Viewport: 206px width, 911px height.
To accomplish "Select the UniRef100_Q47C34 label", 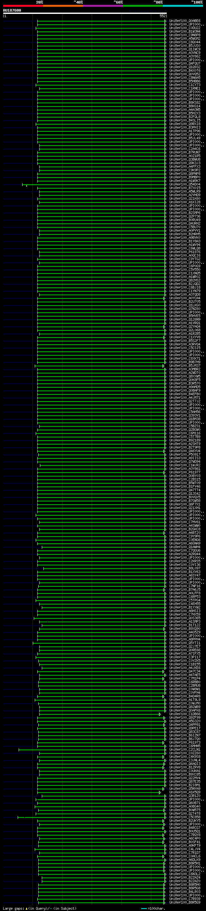I will 185,672.
